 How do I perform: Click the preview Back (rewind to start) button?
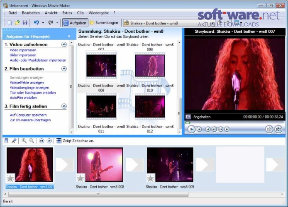tap(208, 129)
